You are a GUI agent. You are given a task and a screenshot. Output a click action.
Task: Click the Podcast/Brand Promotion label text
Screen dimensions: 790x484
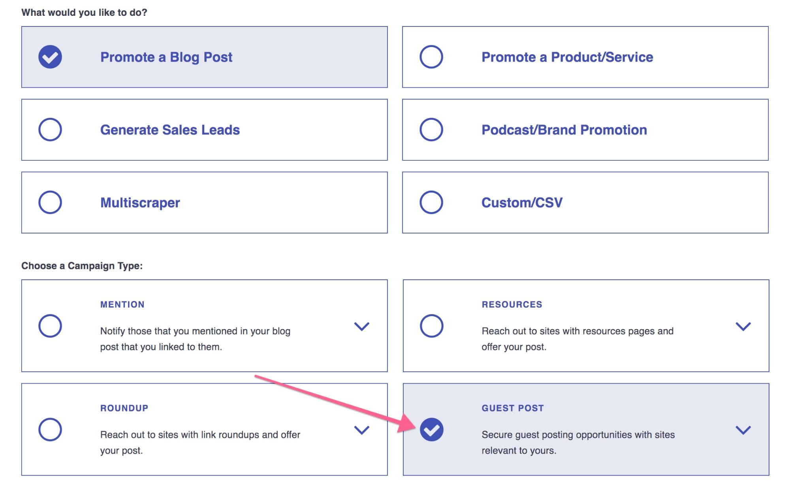pos(564,130)
